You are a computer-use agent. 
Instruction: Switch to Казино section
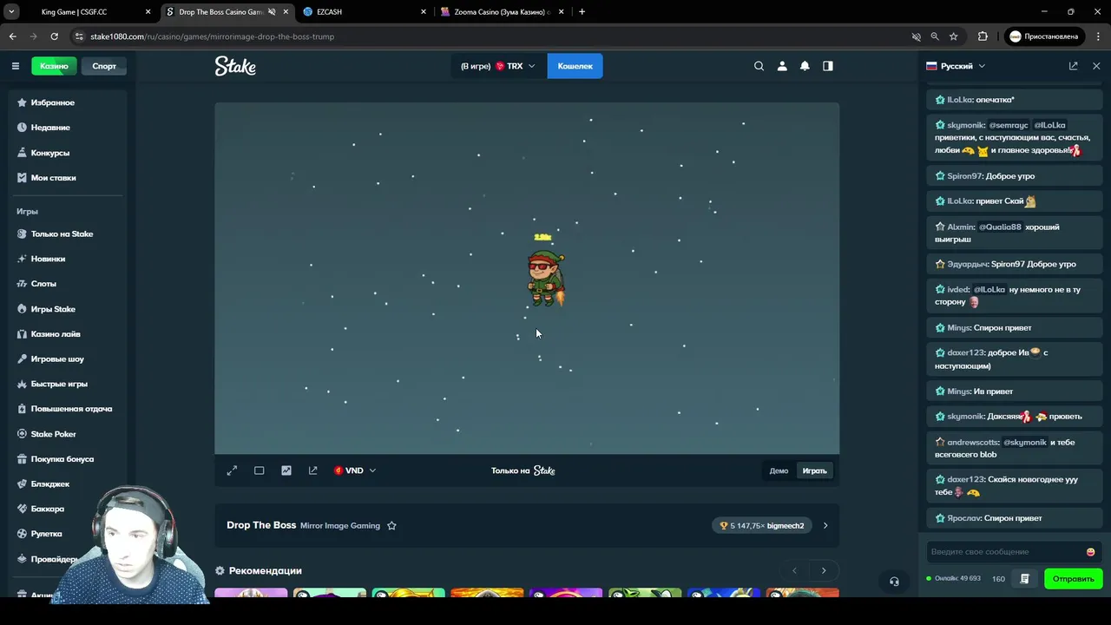click(x=54, y=66)
